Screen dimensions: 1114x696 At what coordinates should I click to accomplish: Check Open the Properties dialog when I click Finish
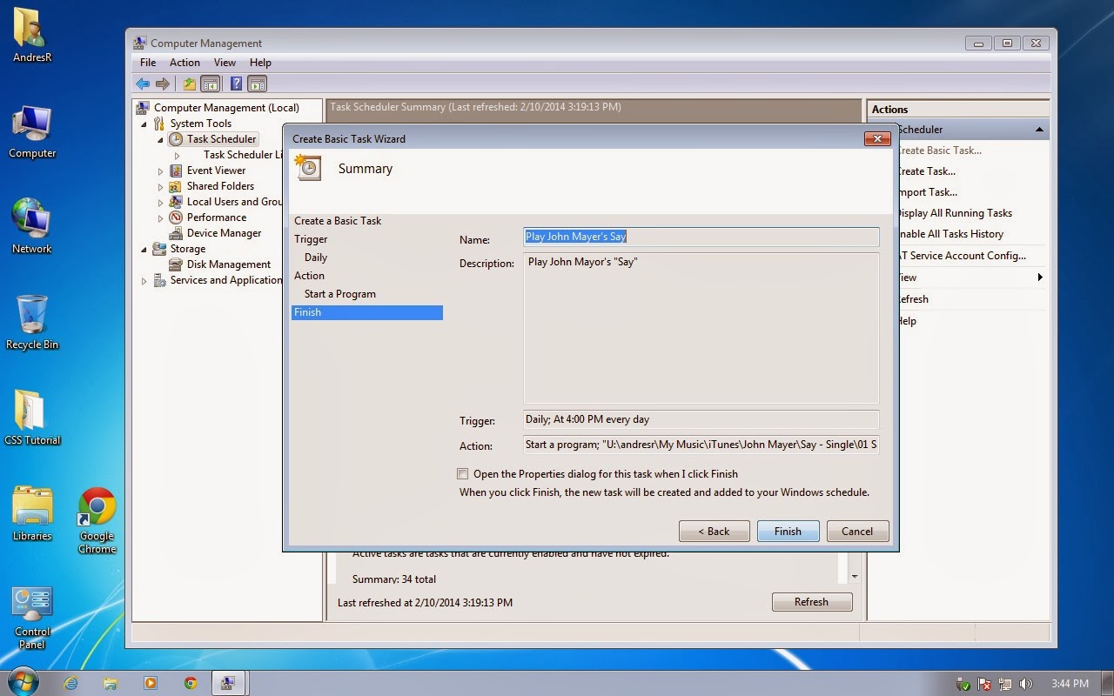coord(462,474)
